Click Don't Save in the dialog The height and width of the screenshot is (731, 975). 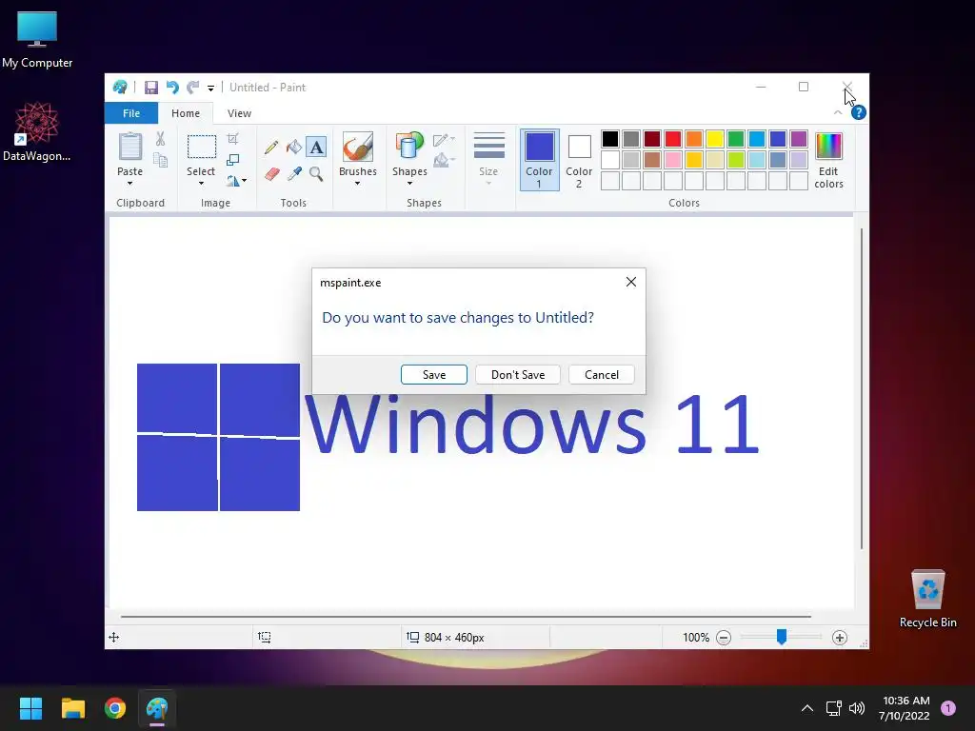[x=518, y=375]
